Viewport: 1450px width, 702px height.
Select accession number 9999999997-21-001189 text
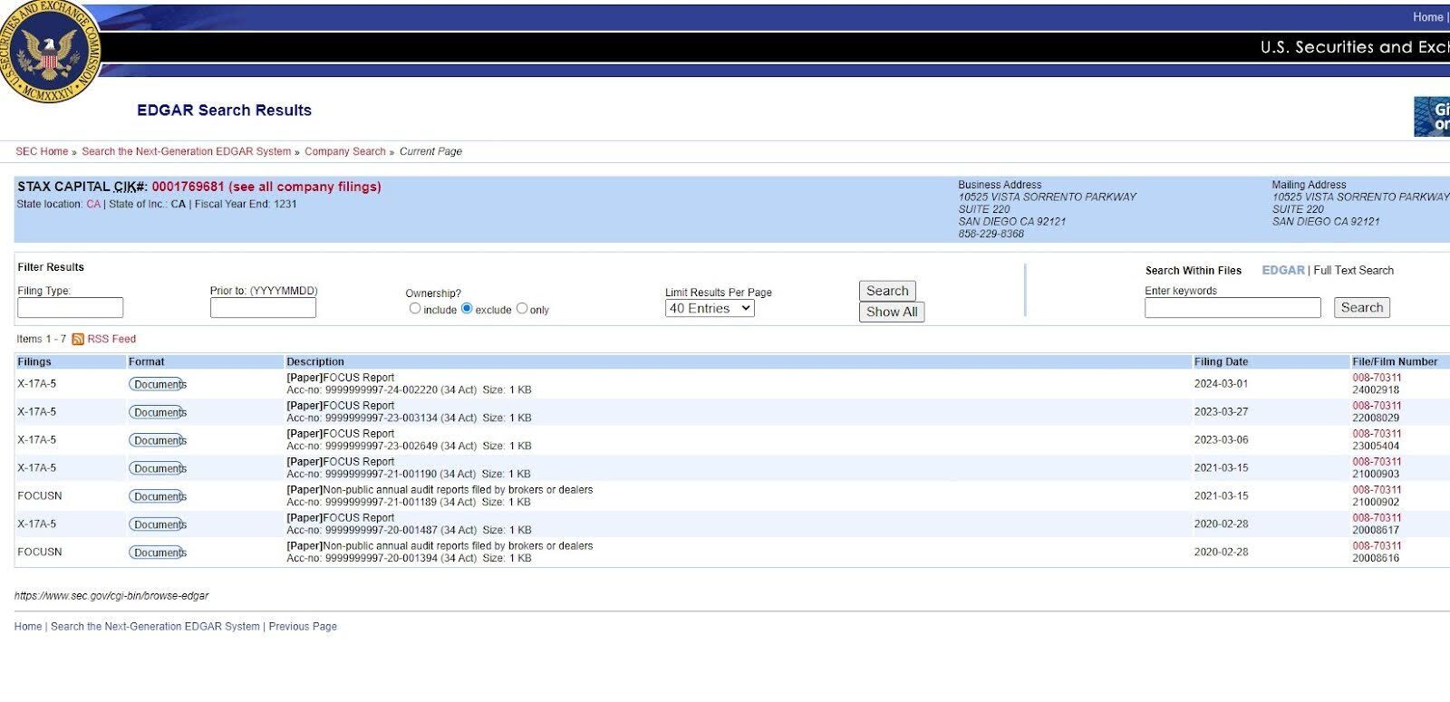tap(381, 503)
